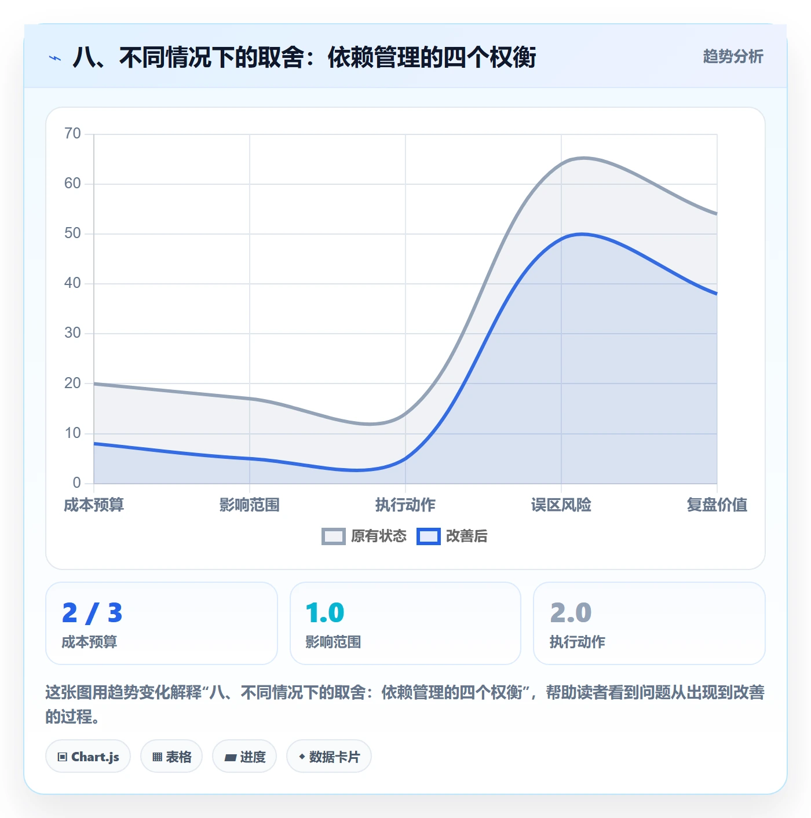Toggle the blue 改善后 legend color box

(x=429, y=536)
